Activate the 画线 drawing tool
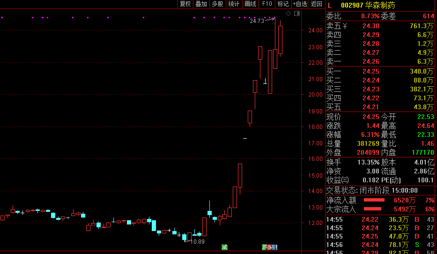Image resolution: width=437 pixels, height=254 pixels. [x=250, y=4]
